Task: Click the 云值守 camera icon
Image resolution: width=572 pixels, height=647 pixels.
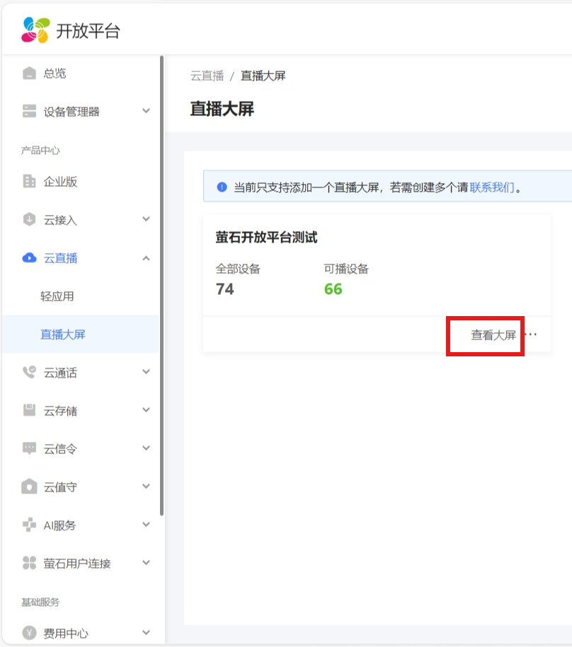Action: coord(29,486)
